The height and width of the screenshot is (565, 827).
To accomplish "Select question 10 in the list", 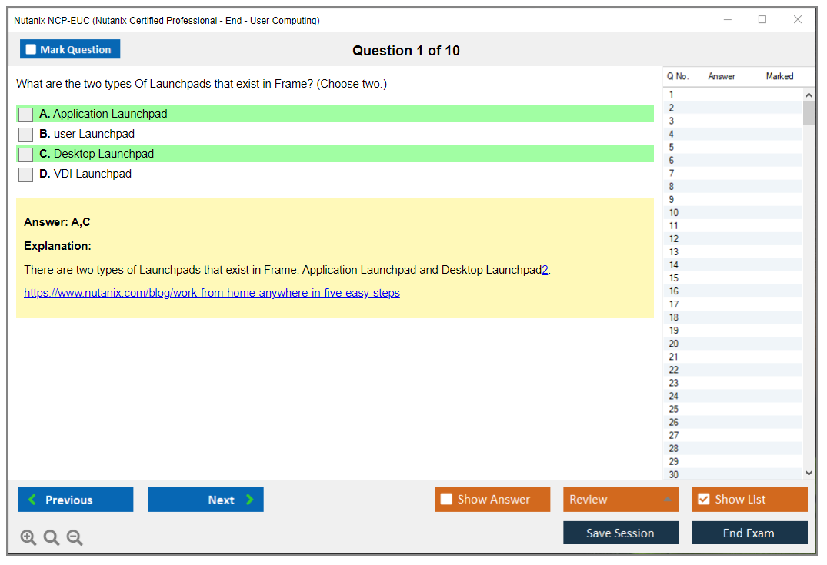I will coord(674,213).
